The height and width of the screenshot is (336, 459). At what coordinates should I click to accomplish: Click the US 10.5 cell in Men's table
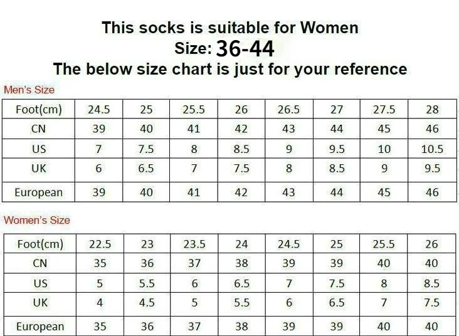coord(432,149)
